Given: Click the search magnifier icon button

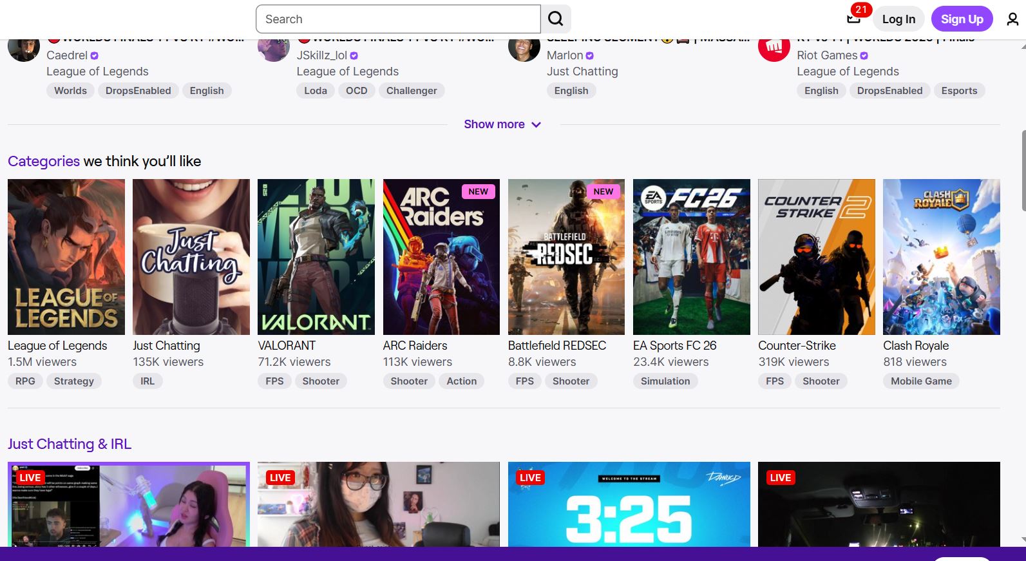Looking at the screenshot, I should coord(555,19).
